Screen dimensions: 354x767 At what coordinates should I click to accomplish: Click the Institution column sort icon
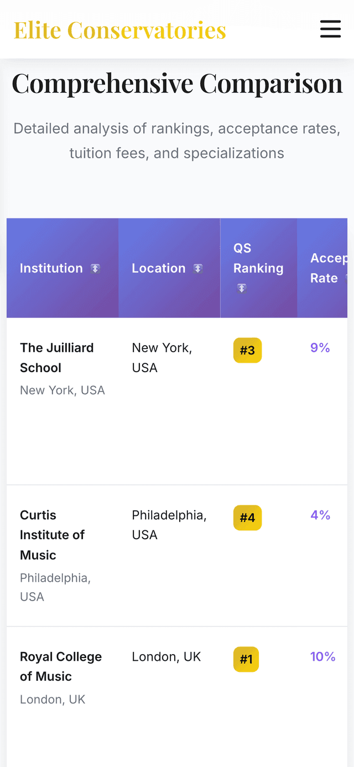(x=95, y=269)
